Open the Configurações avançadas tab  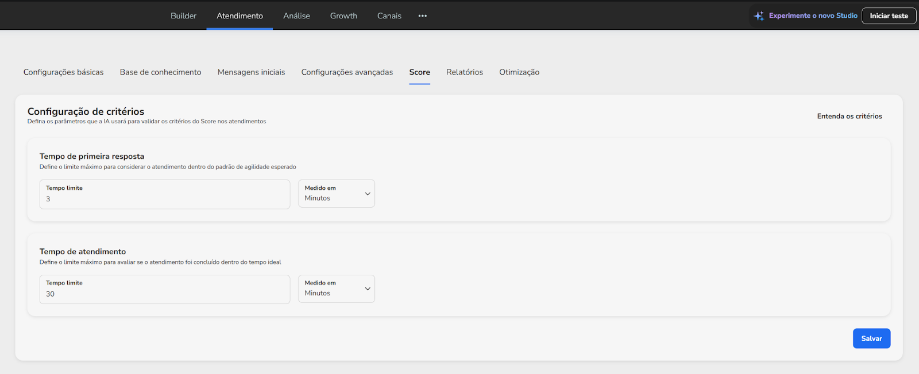click(x=347, y=72)
